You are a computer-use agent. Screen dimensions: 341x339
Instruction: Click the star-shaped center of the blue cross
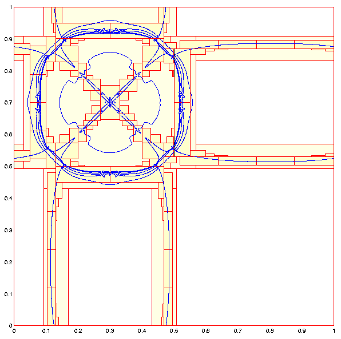(x=110, y=102)
